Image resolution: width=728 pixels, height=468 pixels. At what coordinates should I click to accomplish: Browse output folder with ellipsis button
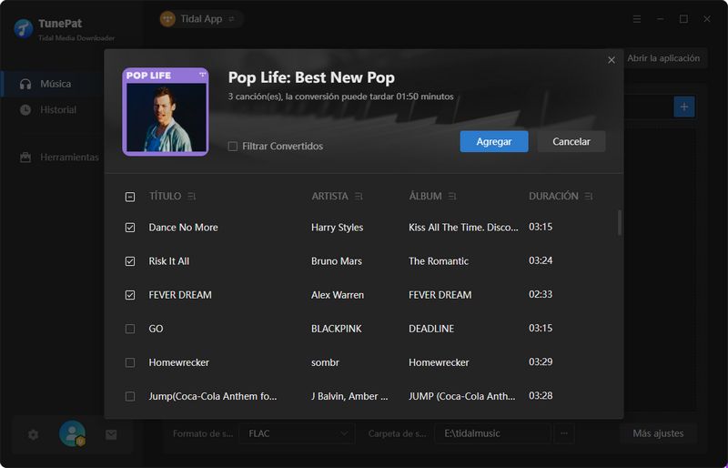(x=564, y=433)
